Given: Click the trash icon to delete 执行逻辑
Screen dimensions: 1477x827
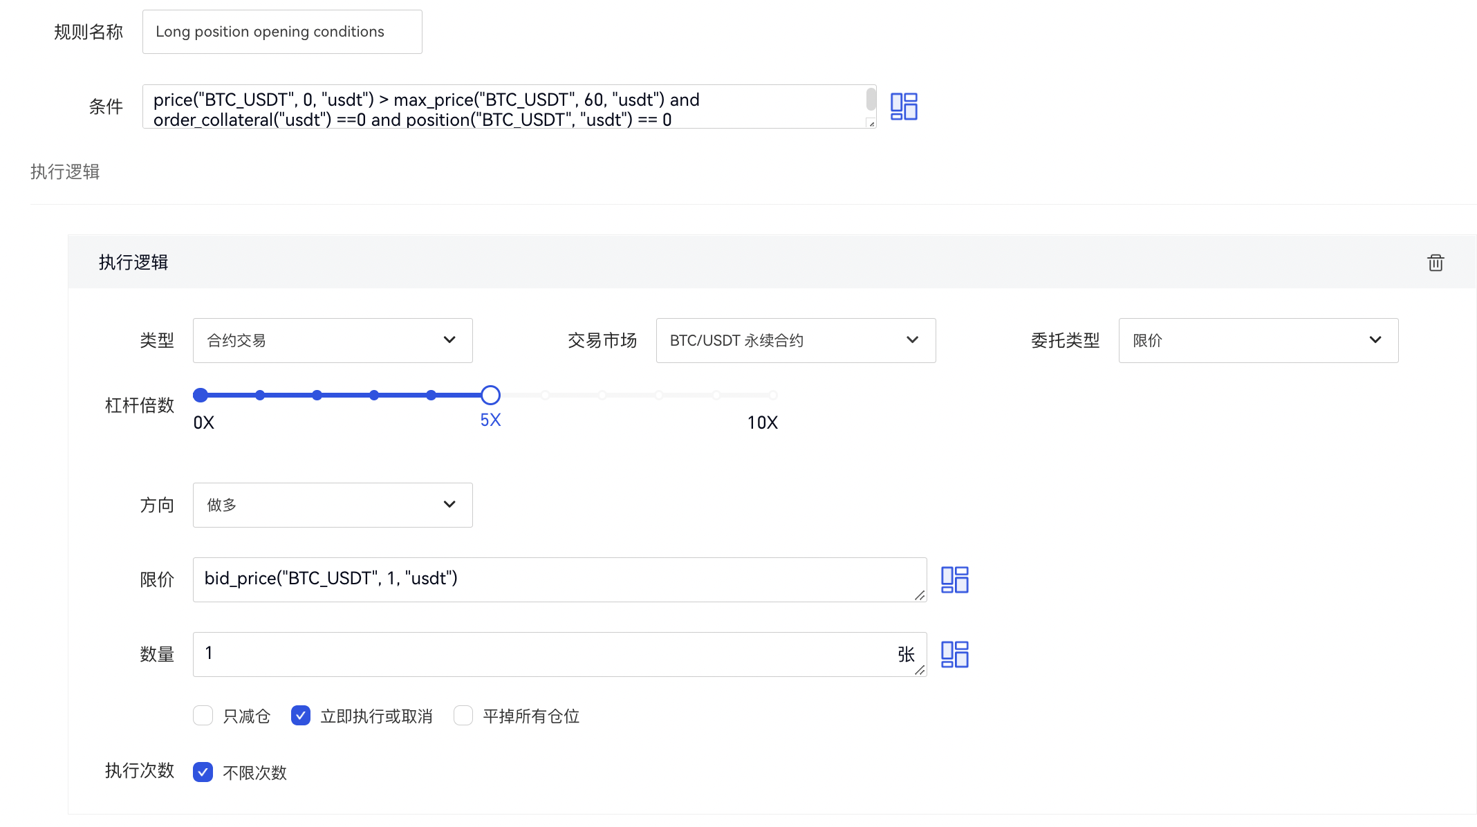Looking at the screenshot, I should click(x=1436, y=263).
